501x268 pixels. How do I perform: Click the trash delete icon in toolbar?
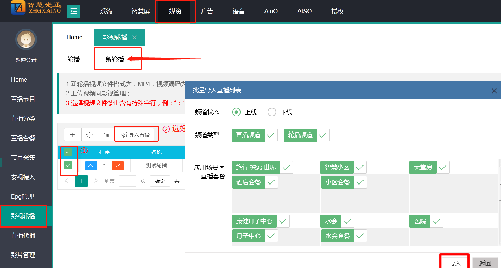coord(107,135)
